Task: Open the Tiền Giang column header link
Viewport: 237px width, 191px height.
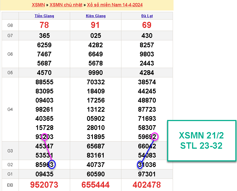Action: 44,16
